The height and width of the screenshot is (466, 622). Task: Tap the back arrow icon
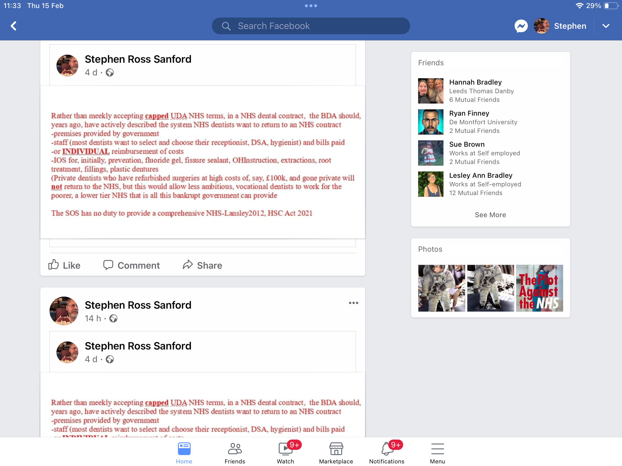14,26
